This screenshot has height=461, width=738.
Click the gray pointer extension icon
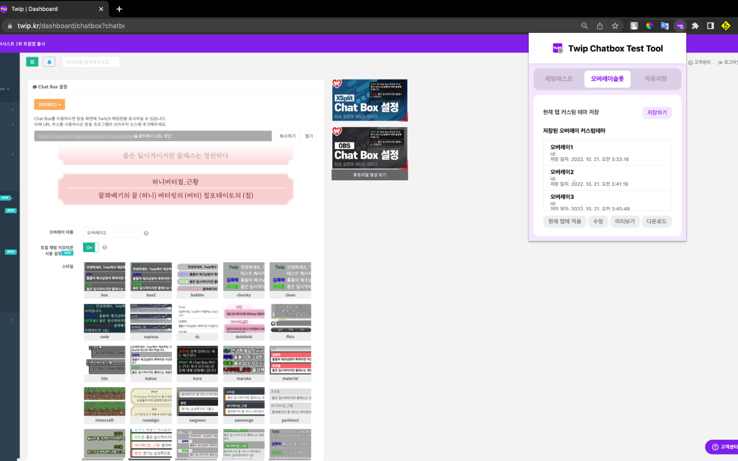pos(634,26)
